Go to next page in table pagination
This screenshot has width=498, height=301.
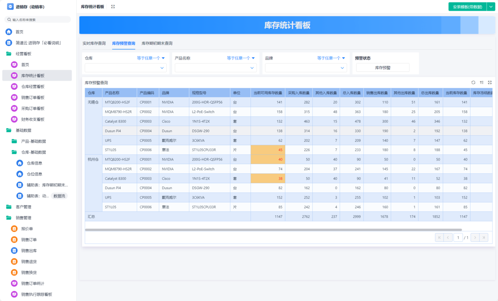point(475,238)
